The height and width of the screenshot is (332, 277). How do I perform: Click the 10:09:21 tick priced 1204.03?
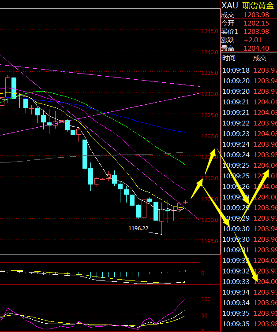pyautogui.click(x=249, y=112)
